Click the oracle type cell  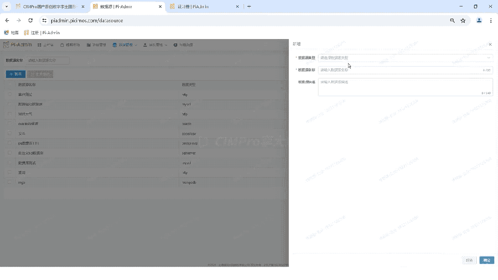(186, 124)
